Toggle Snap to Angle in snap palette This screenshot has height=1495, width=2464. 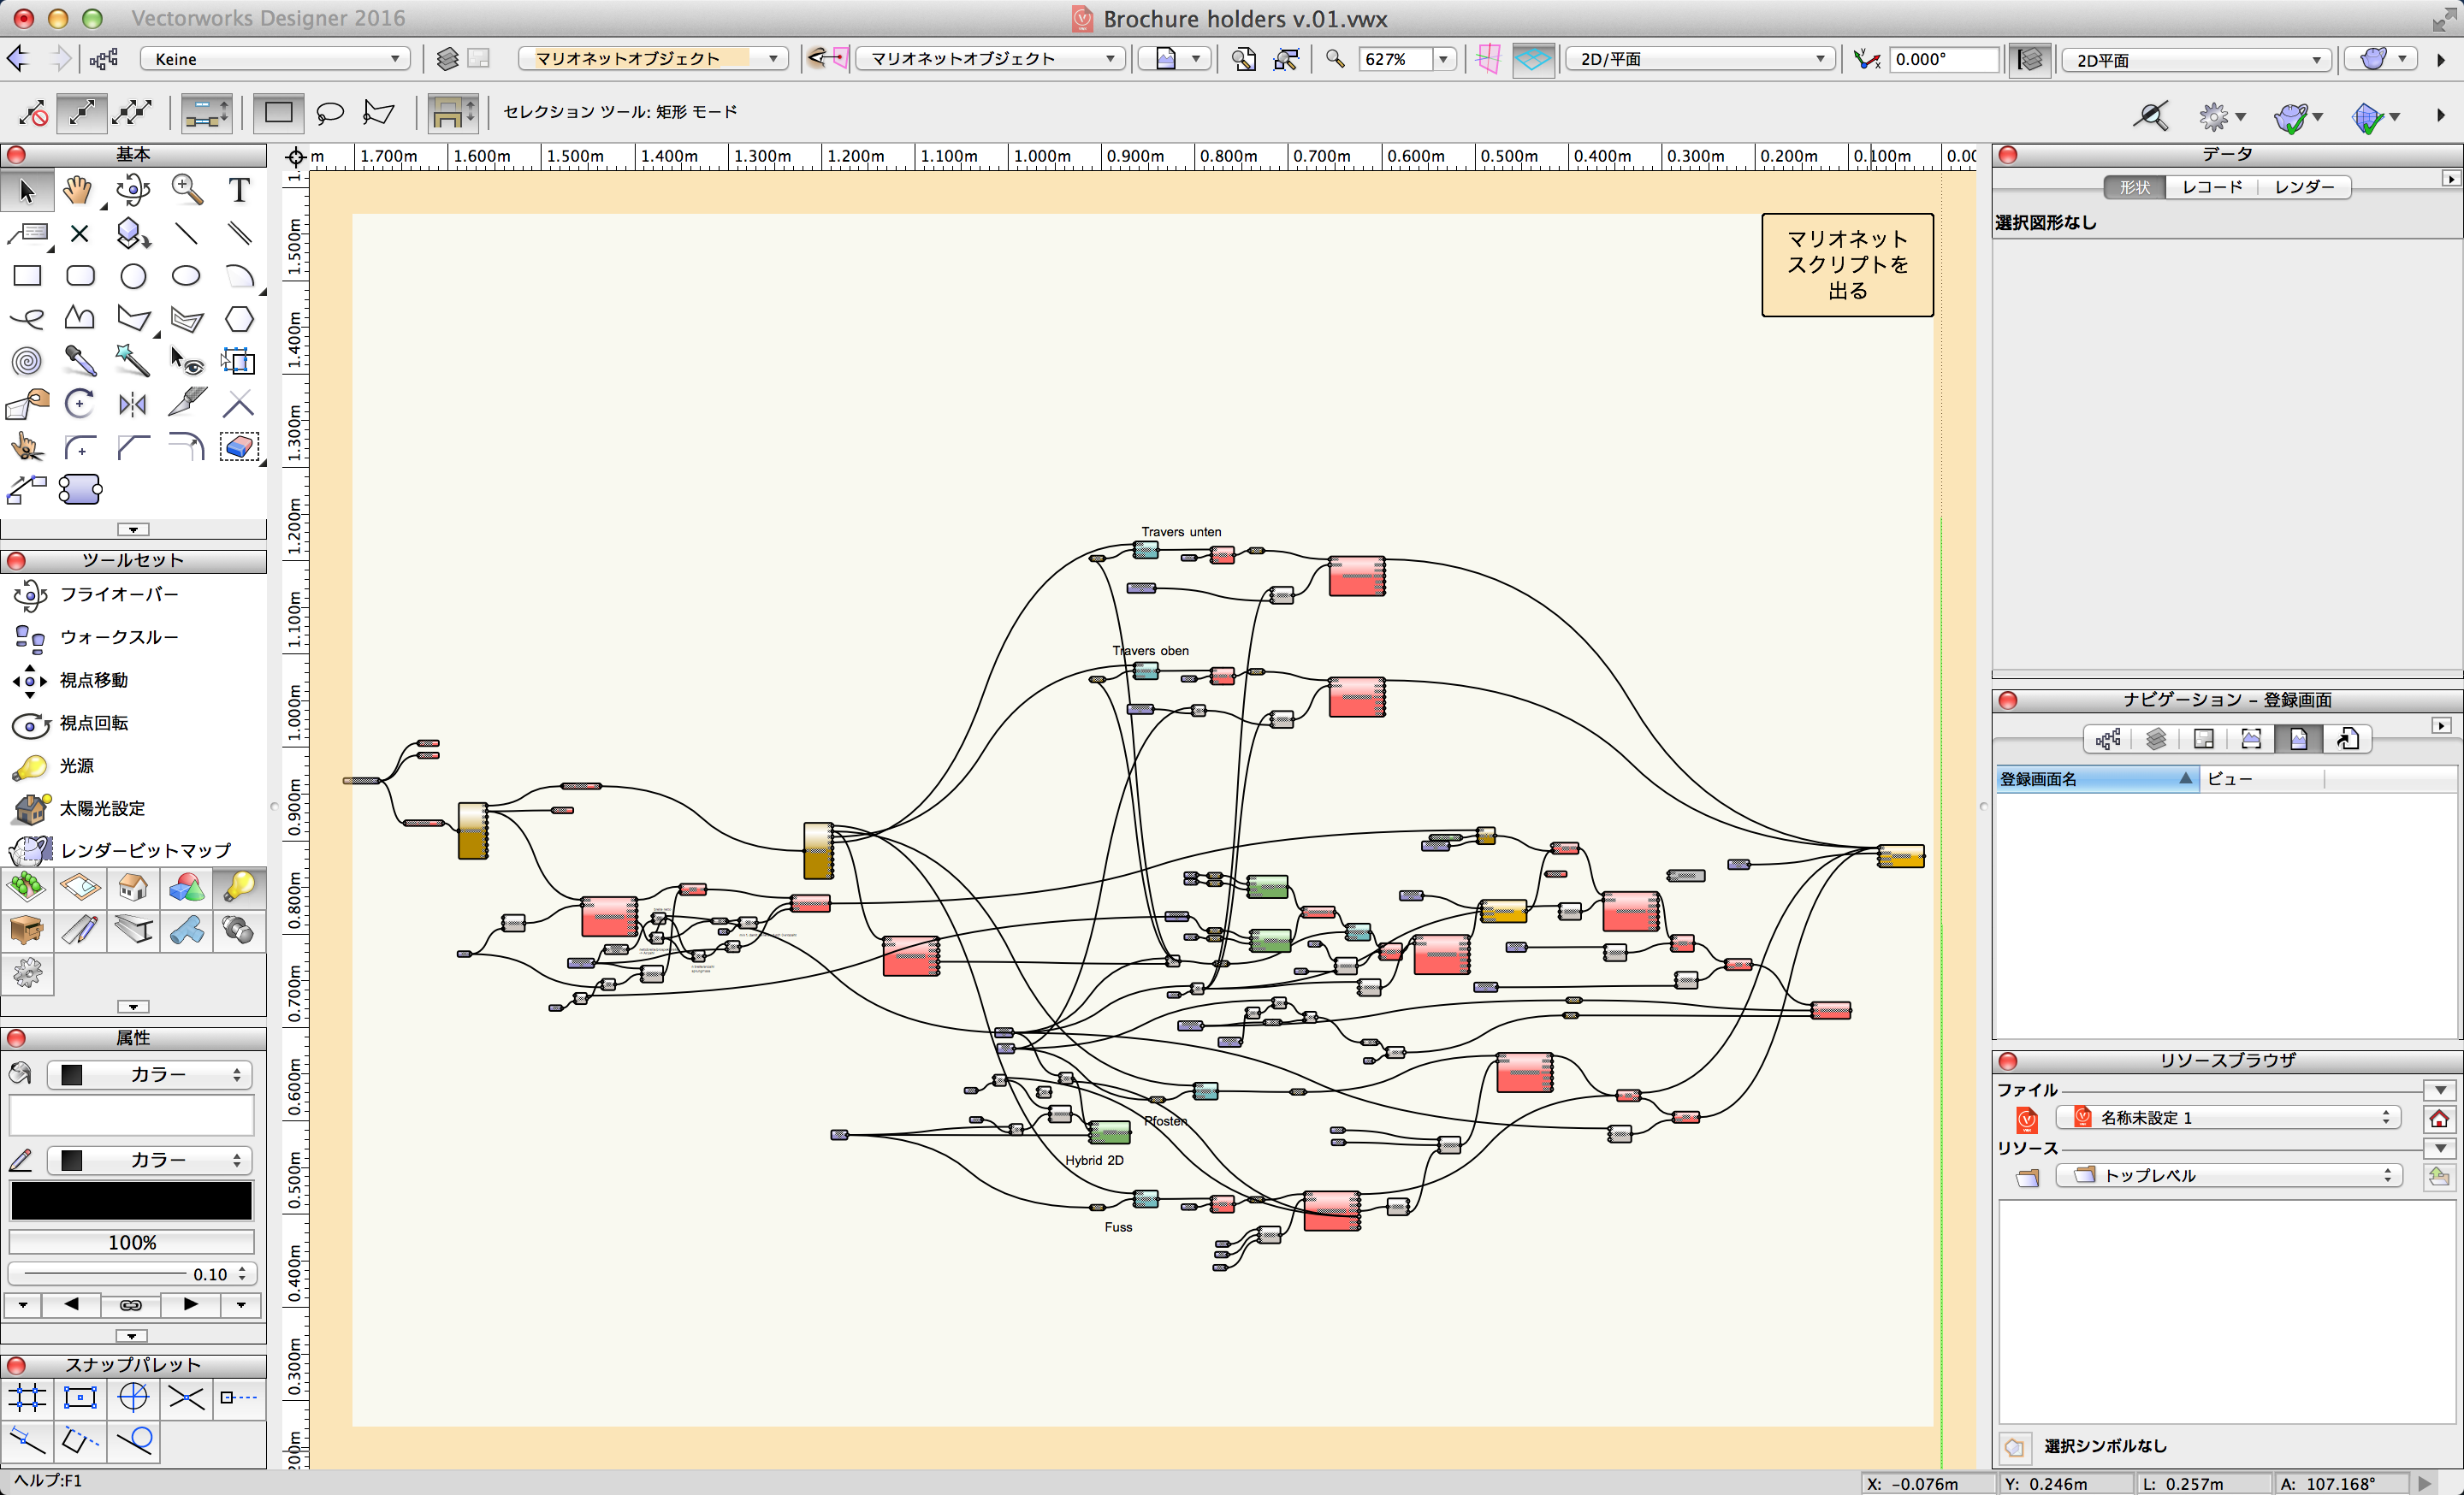coord(133,1397)
